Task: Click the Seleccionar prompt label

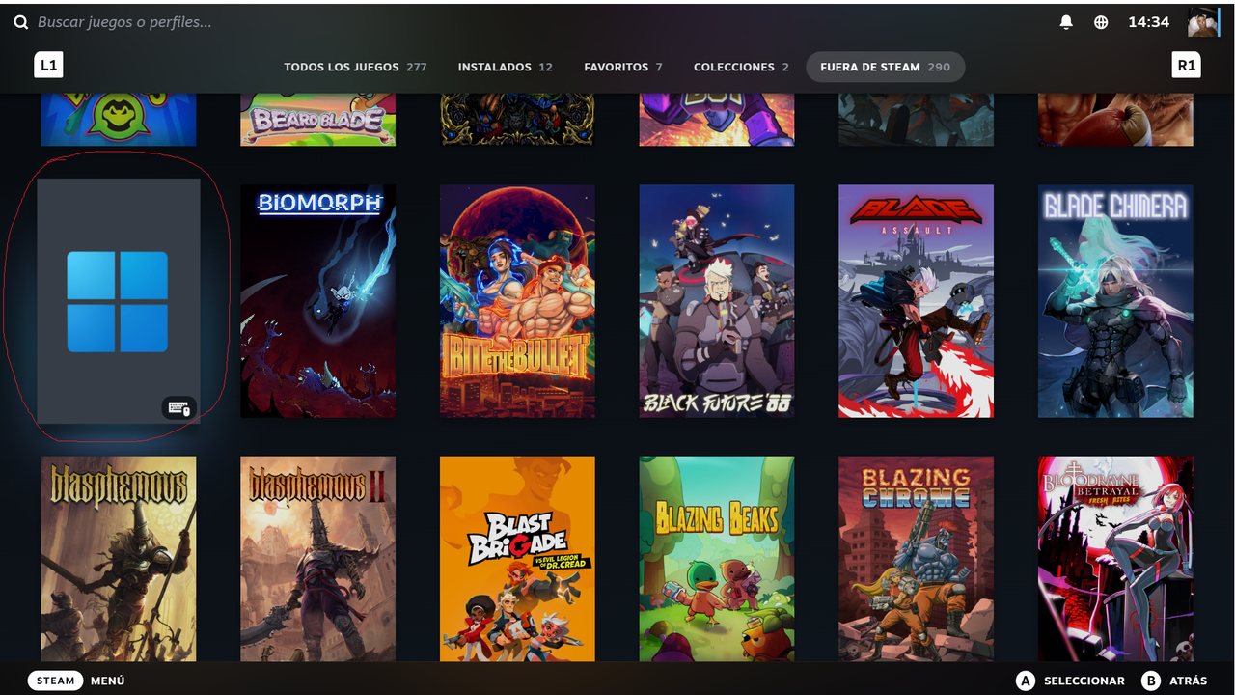Action: coord(1084,681)
